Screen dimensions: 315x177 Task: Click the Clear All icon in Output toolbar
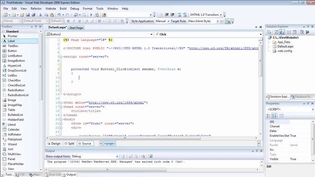coord(143,156)
